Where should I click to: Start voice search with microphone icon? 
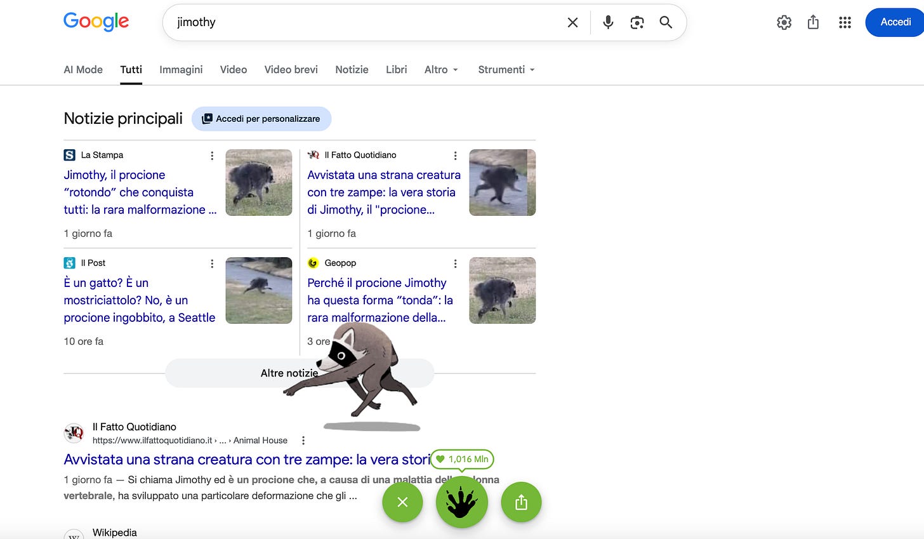608,22
